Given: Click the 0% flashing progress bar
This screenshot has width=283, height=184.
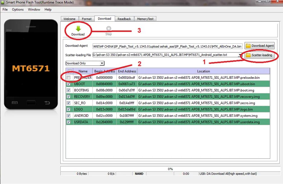Looking at the screenshot, I should coord(170,169).
